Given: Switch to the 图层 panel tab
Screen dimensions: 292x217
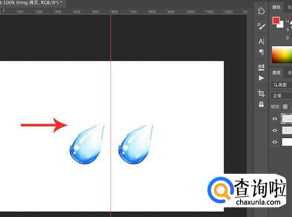Looking at the screenshot, I should [x=276, y=73].
